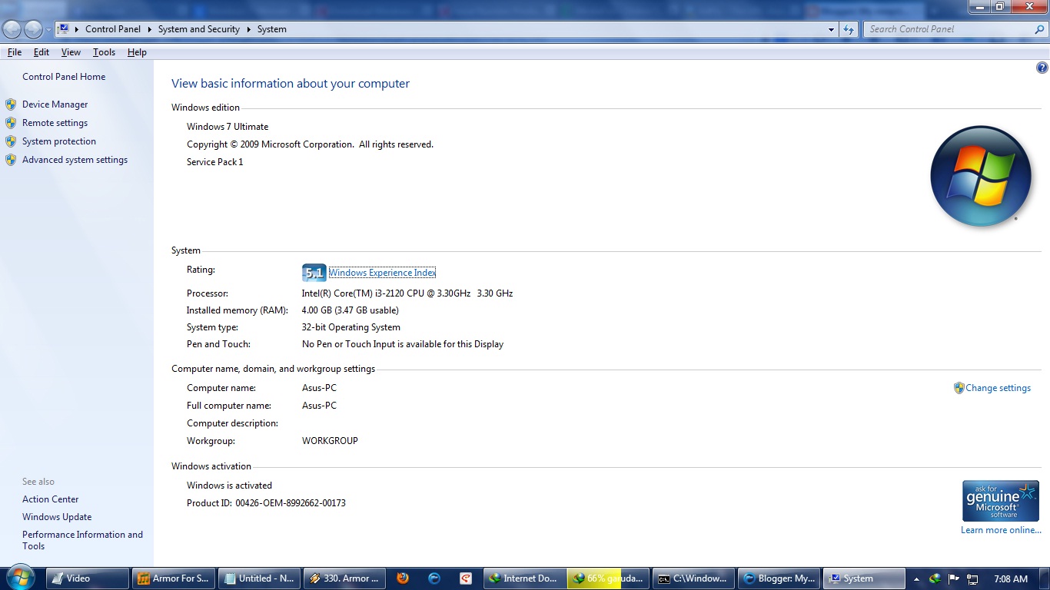Go to System and Security breadcrumb
The height and width of the screenshot is (590, 1050).
click(199, 29)
